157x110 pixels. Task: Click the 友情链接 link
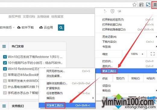43,16
